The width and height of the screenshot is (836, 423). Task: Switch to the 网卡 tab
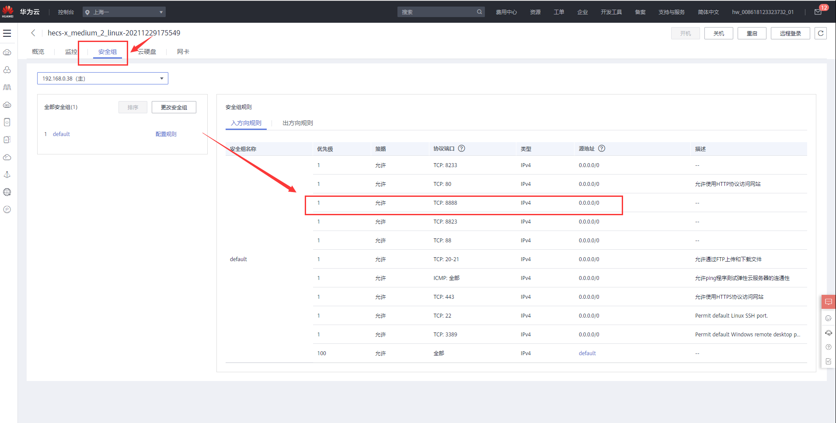click(183, 52)
